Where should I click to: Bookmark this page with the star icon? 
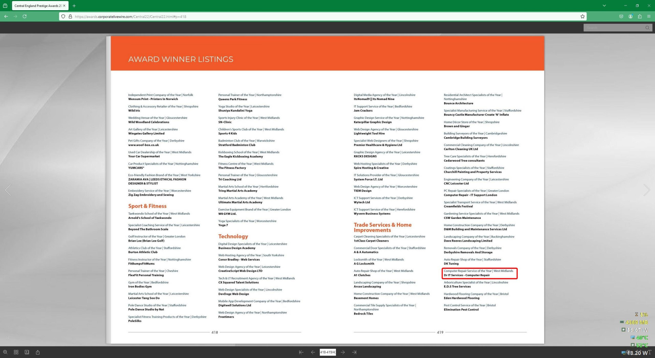pyautogui.click(x=582, y=16)
